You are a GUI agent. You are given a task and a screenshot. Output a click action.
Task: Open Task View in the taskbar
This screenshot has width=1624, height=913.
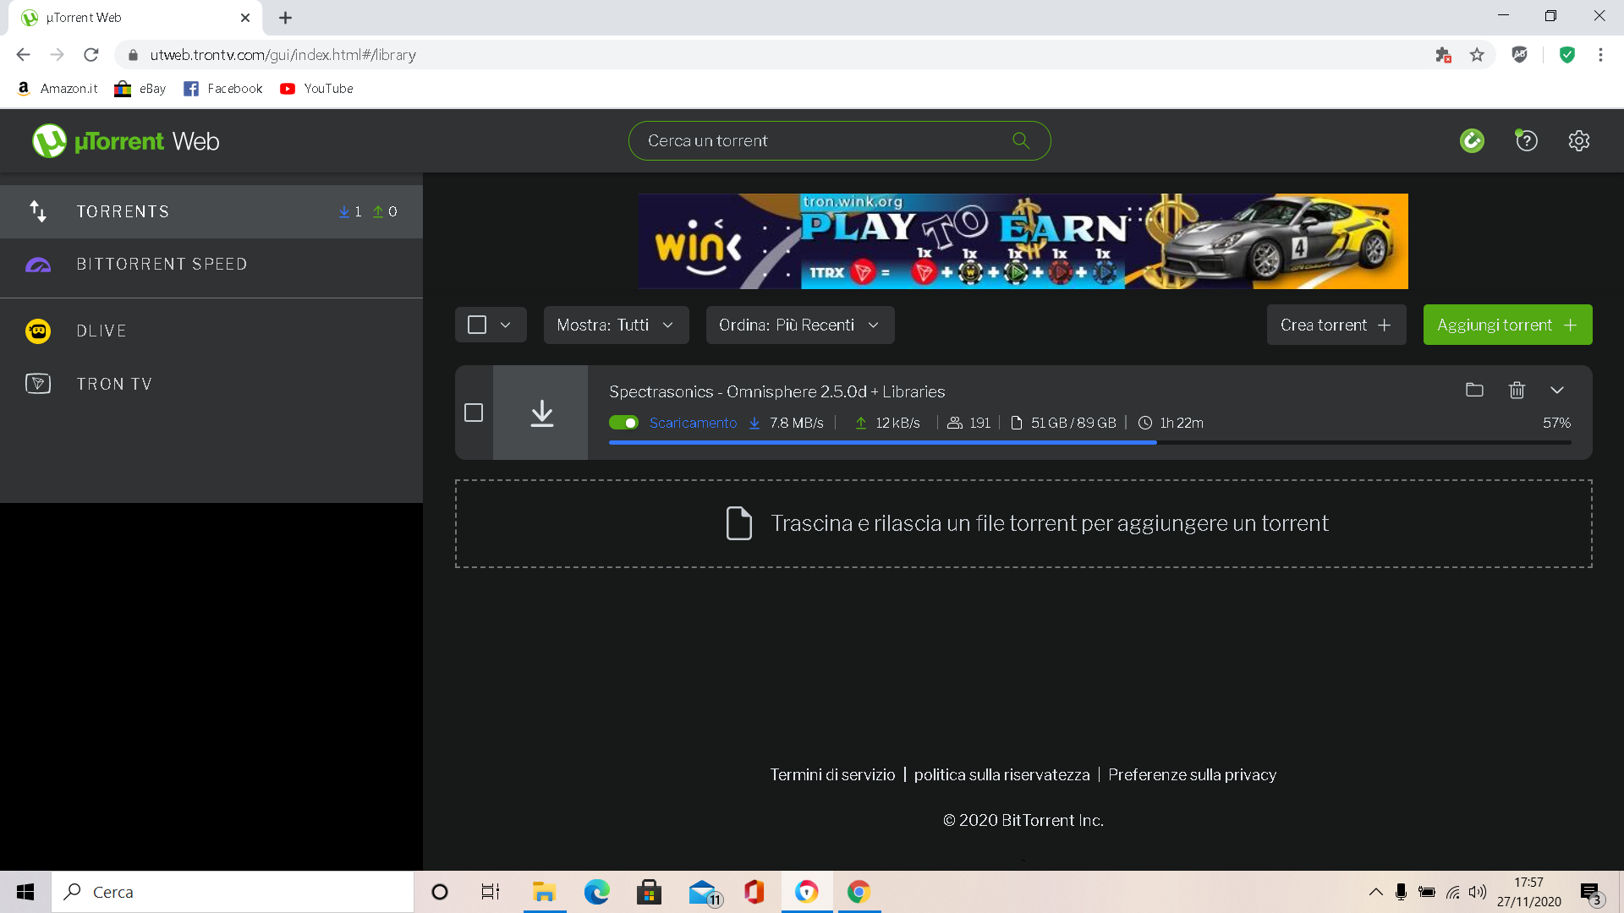[x=491, y=892]
